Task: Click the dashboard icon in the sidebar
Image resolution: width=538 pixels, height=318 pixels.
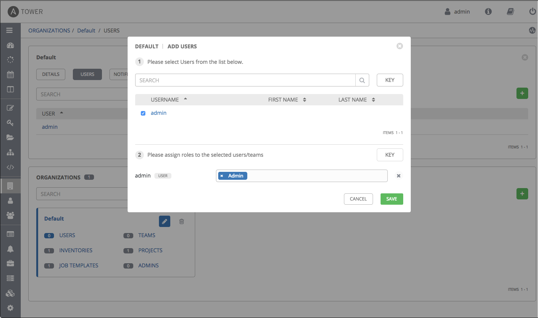Action: pyautogui.click(x=10, y=45)
